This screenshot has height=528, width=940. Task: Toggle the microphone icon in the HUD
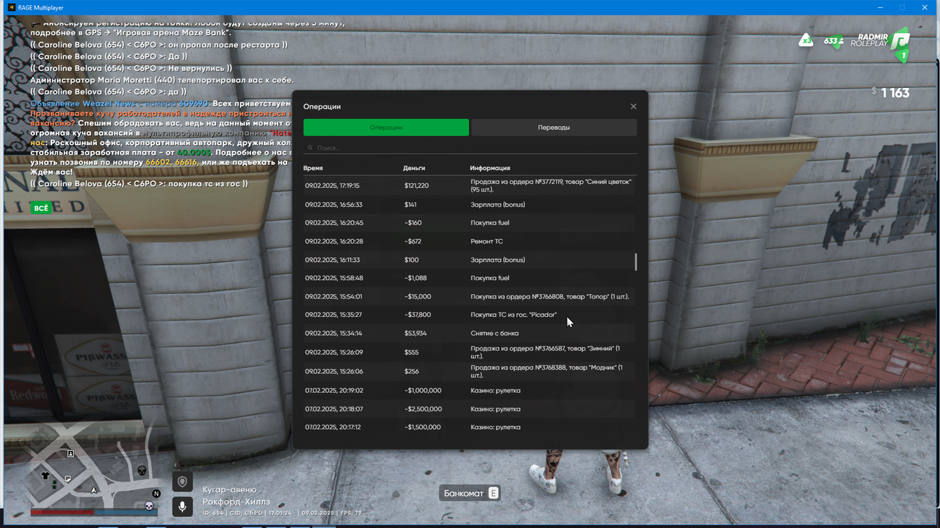click(x=183, y=507)
